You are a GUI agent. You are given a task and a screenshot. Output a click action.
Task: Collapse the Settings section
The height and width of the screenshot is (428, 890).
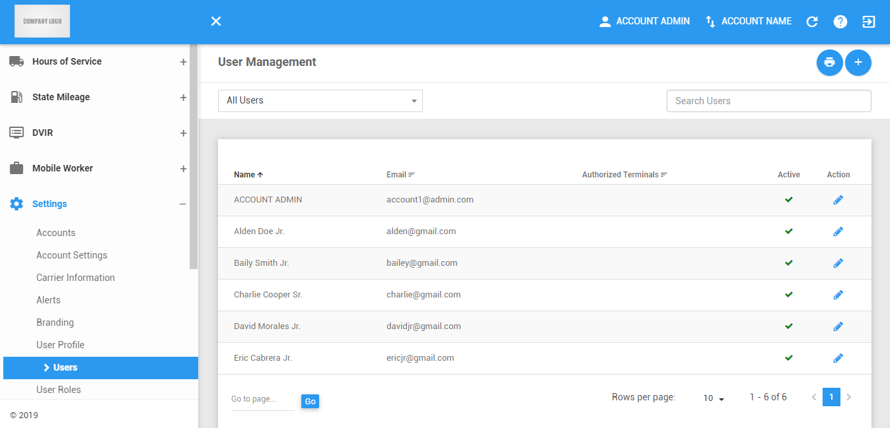(x=183, y=204)
